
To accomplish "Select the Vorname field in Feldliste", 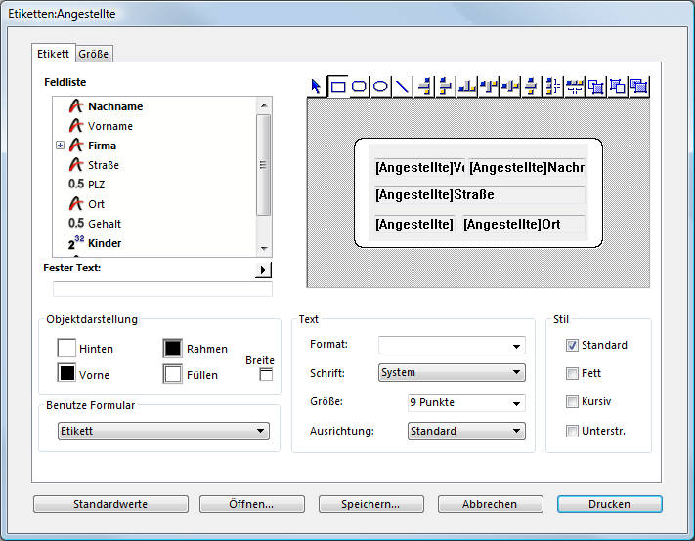I will [110, 126].
